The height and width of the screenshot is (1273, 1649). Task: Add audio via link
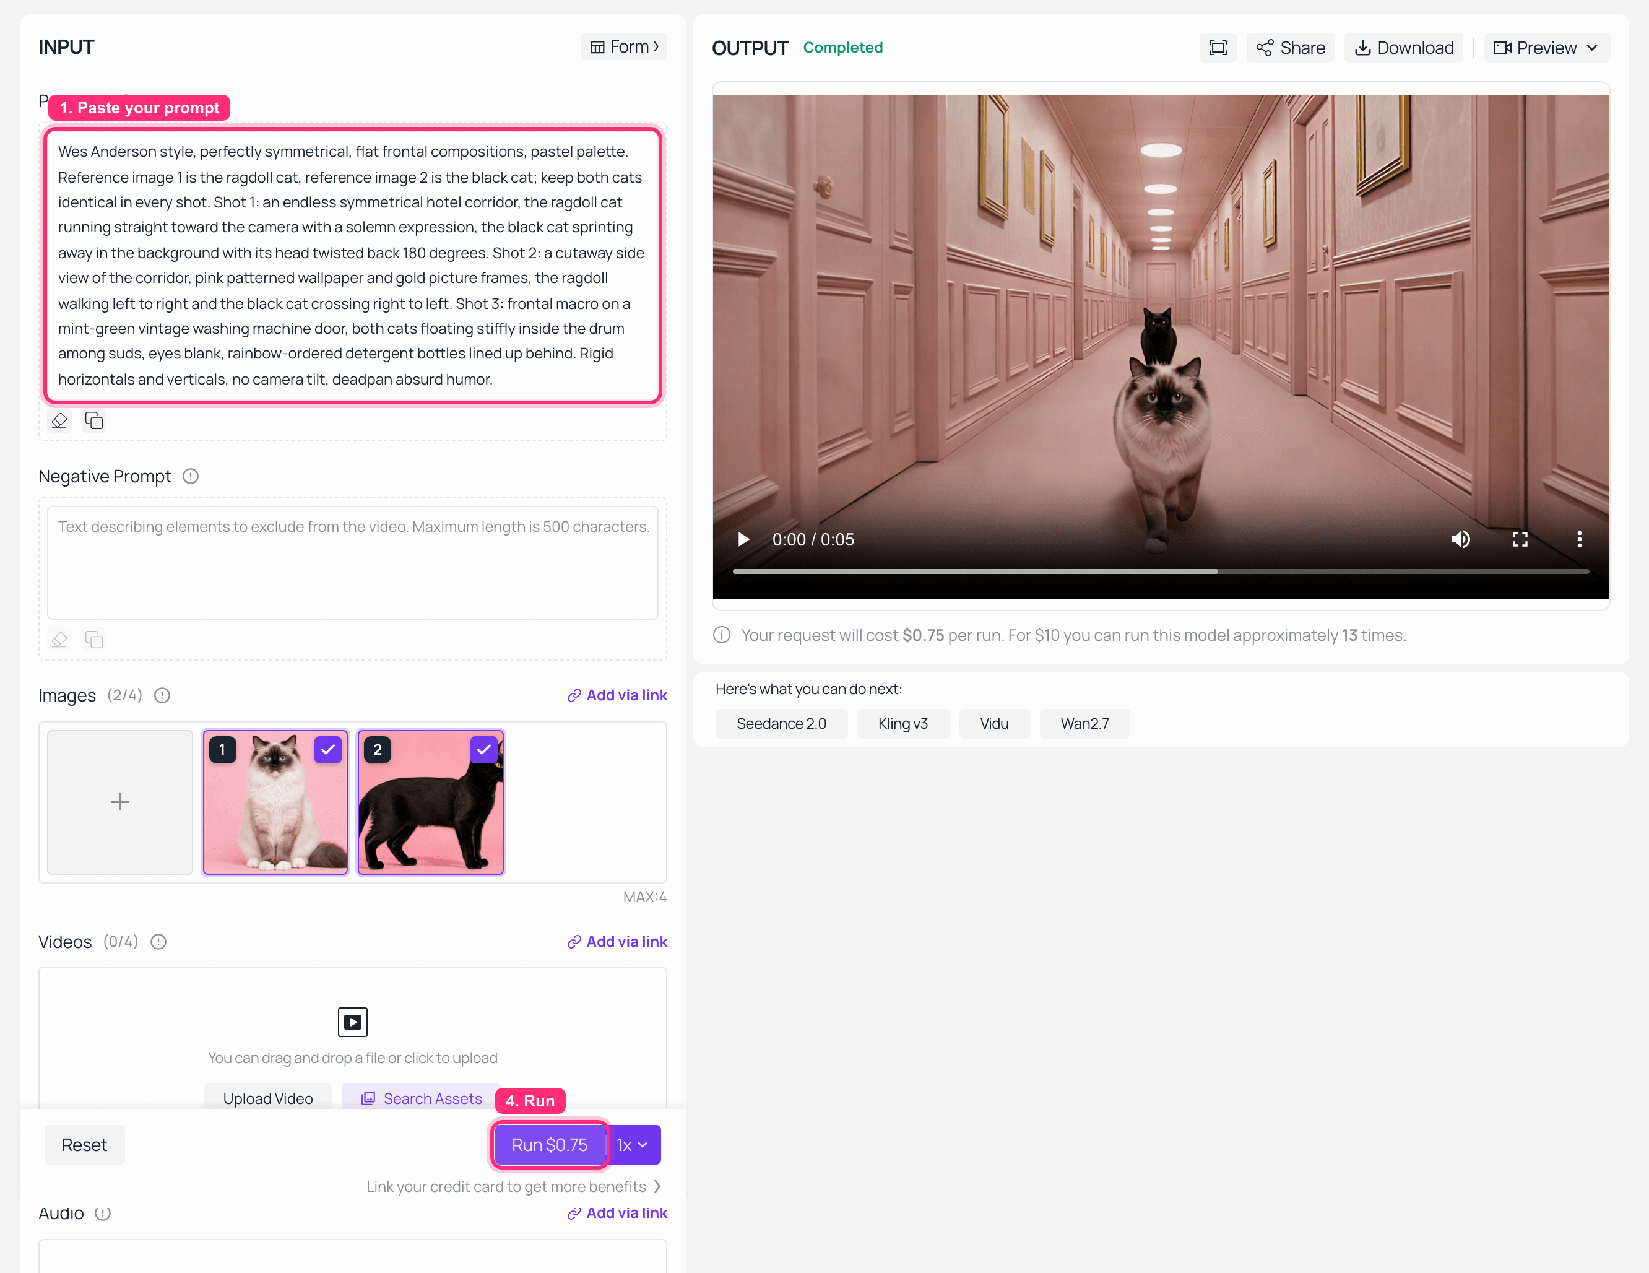coord(617,1212)
